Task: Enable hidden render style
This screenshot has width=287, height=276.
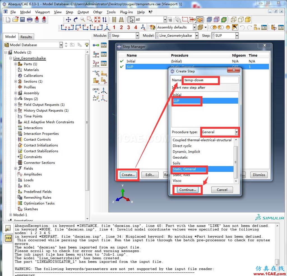Action: [x=241, y=20]
